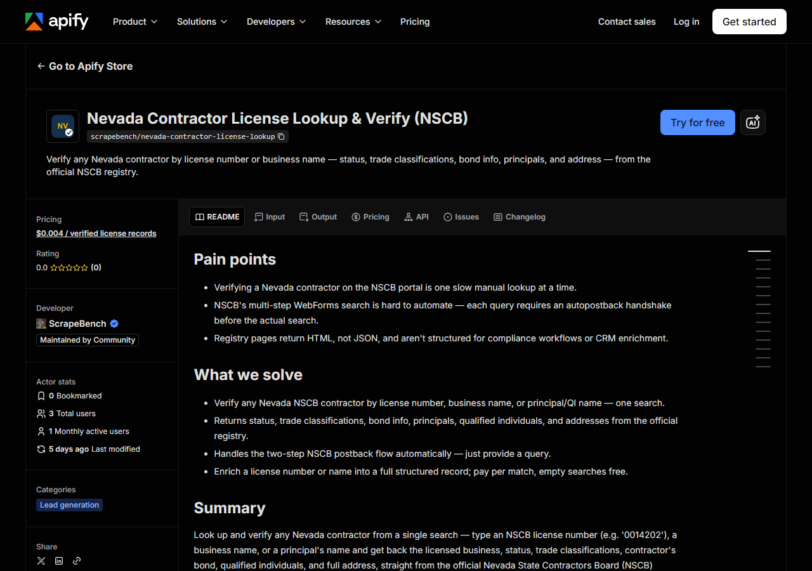Expand the Developers menu
This screenshot has height=571, width=812.
click(x=277, y=22)
